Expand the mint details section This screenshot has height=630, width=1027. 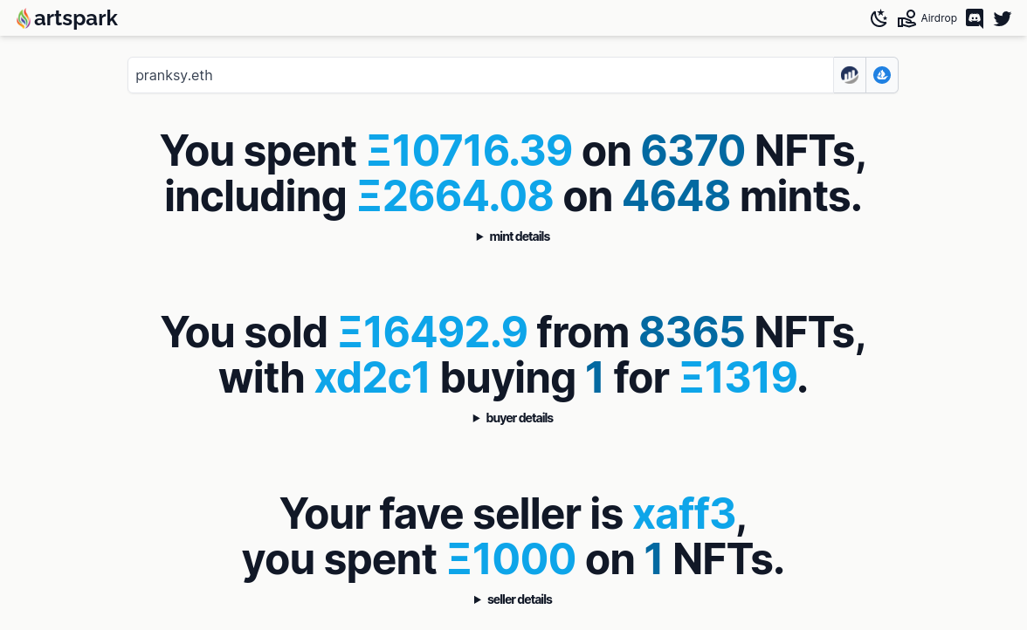[513, 236]
